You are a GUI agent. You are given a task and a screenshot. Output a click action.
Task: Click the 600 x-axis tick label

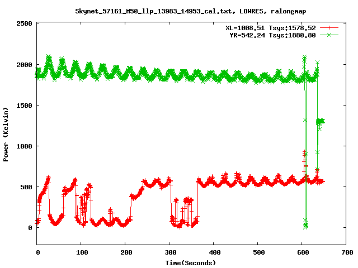[x=303, y=252]
